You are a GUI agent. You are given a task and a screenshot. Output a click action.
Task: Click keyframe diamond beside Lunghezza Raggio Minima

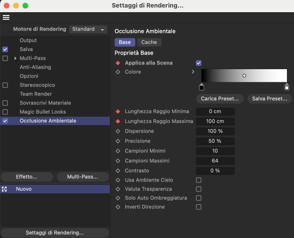(118, 111)
